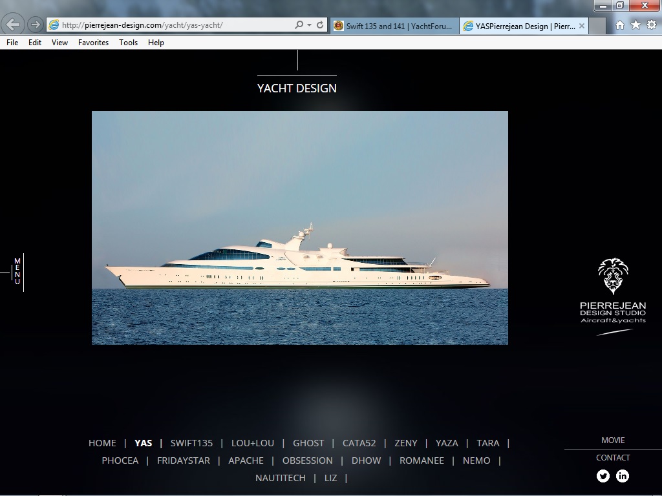This screenshot has width=662, height=496.
Task: Click the search magnifier in address bar
Action: point(299,25)
